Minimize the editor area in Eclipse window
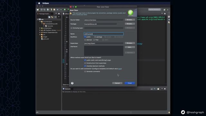This screenshot has height=116, width=206. 162,14
